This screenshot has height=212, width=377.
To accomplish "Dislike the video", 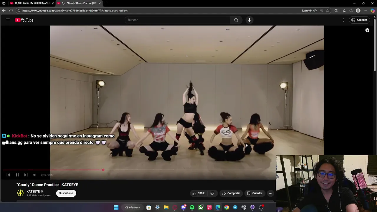I will pyautogui.click(x=212, y=193).
